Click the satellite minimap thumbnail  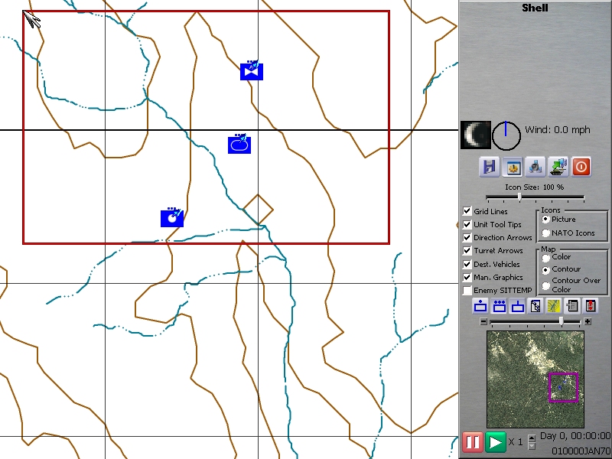click(535, 379)
